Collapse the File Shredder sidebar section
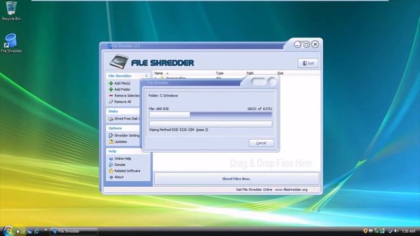The image size is (420, 236). pyautogui.click(x=146, y=76)
